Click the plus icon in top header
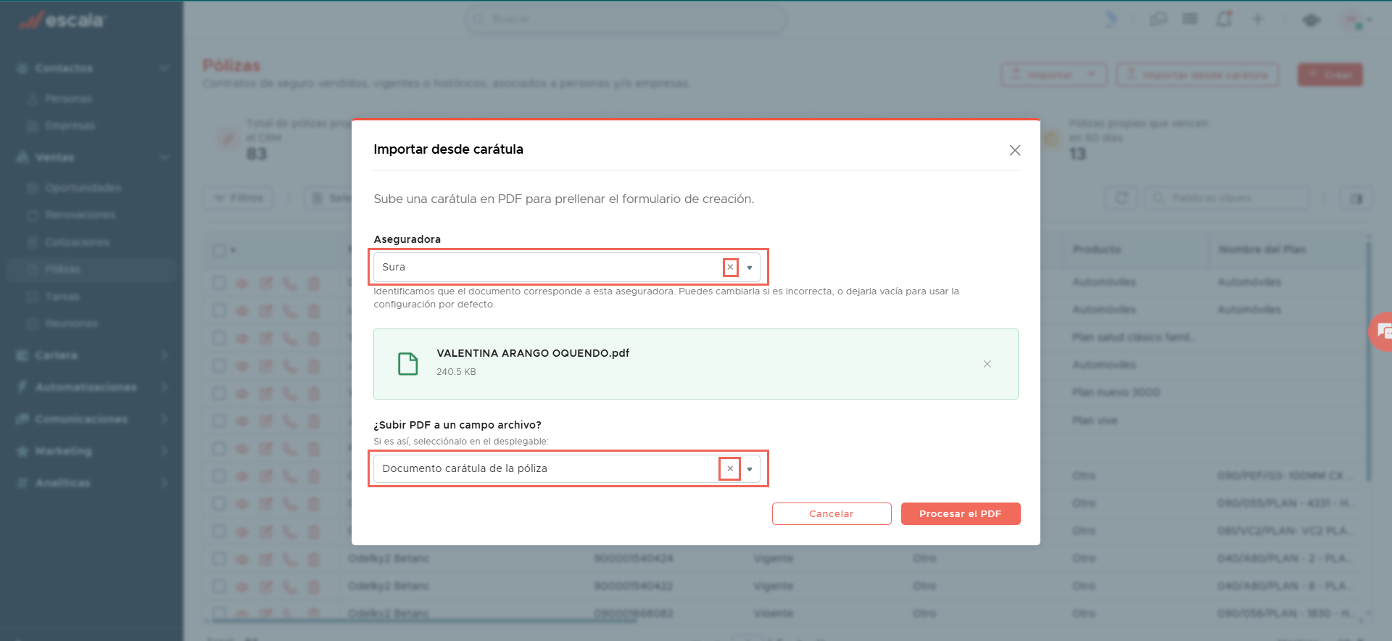Image resolution: width=1392 pixels, height=641 pixels. (1258, 20)
